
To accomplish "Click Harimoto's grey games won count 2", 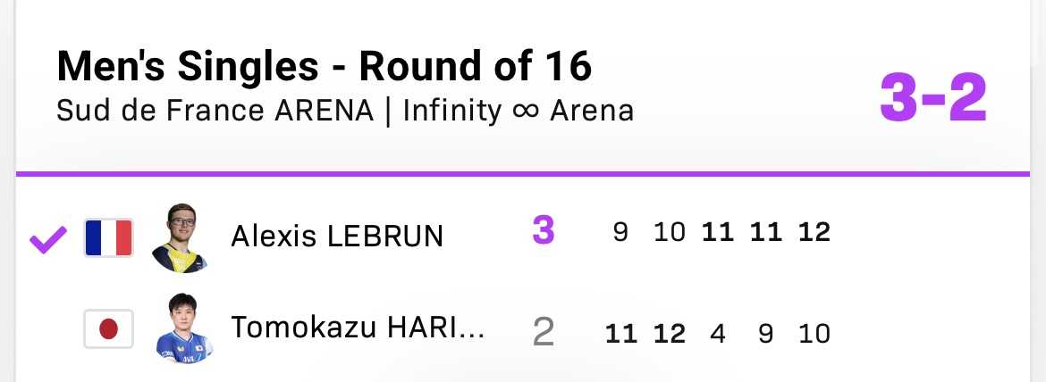I will (x=544, y=332).
